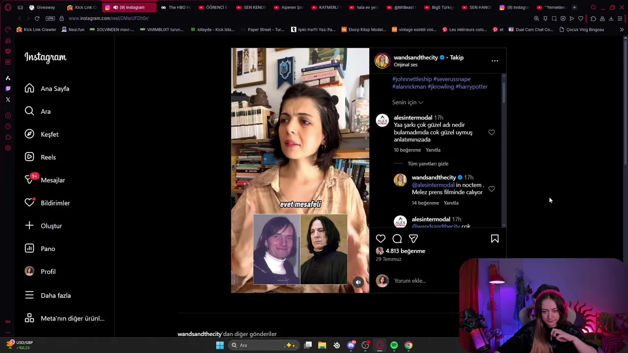
Task: Open File Explorer from taskbar
Action: point(322,345)
